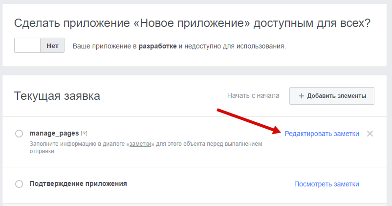Click the 'Ваше приложение в' status text
Image resolution: width=392 pixels, height=206 pixels.
coord(105,46)
